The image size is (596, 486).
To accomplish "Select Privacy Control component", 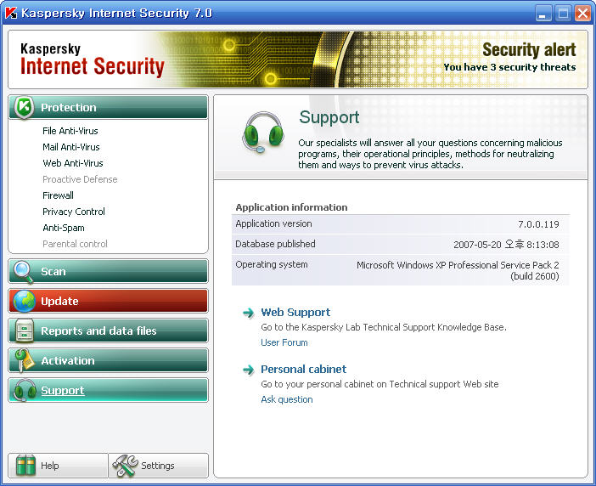I will click(x=74, y=212).
